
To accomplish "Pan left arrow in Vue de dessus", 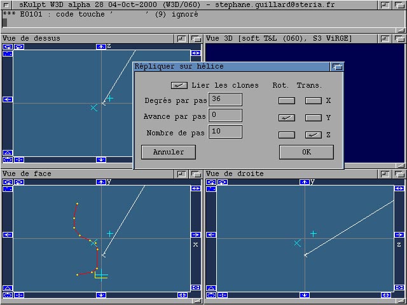I will 8,99.
